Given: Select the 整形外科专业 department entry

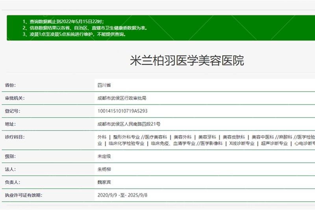Looking at the screenshot, I should click(126, 137).
